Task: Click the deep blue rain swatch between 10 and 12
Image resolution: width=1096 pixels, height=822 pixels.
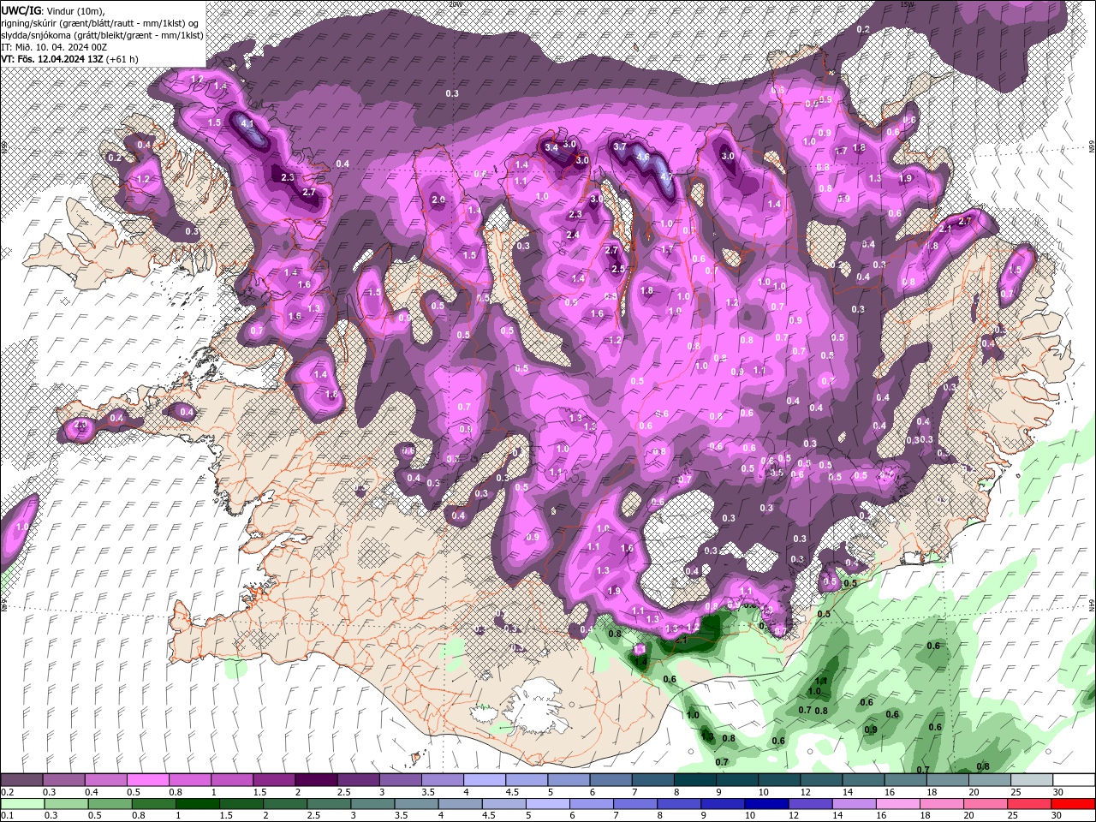Action: (765, 804)
